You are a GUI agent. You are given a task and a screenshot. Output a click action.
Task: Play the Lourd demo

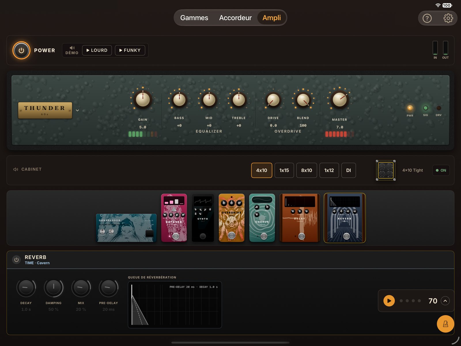97,50
